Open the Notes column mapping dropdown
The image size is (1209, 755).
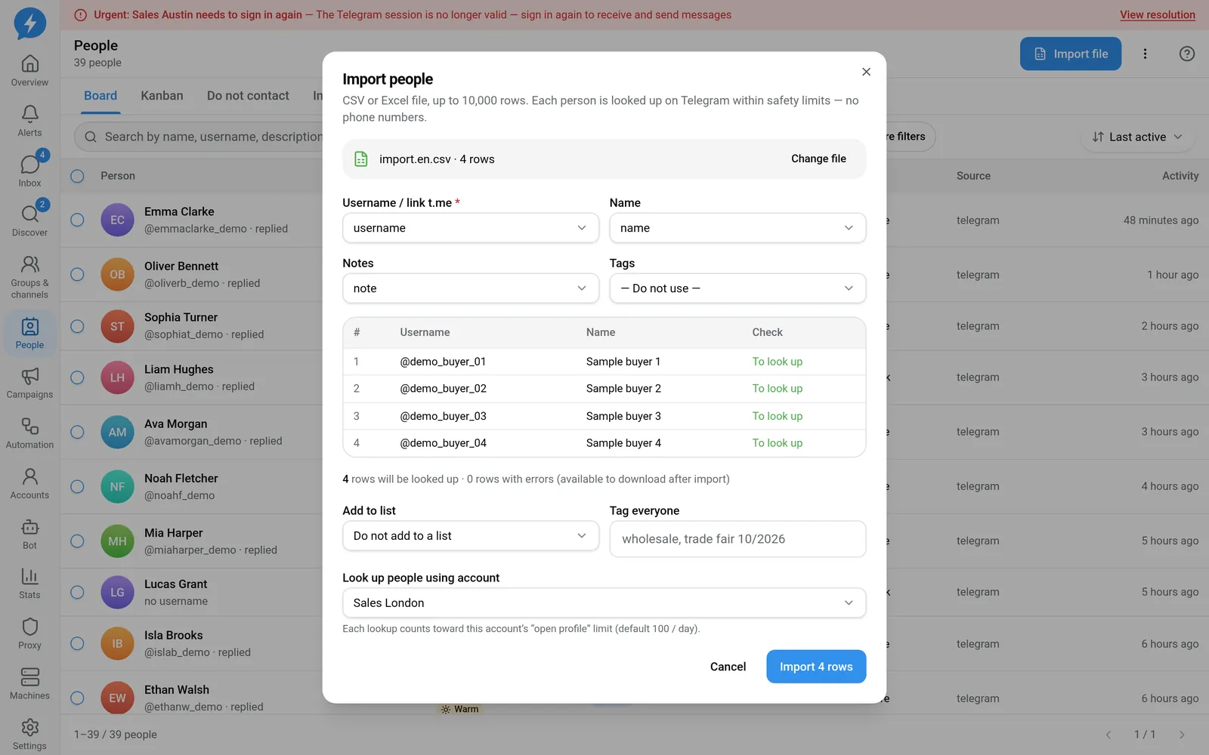point(470,288)
